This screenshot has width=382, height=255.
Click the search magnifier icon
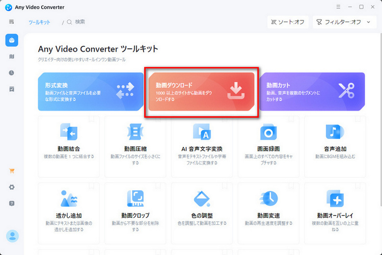pyautogui.click(x=69, y=22)
